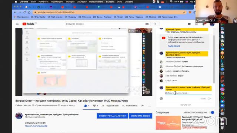Open the Спорт bookmarks folder
Screen dimensions: 237x133
pyautogui.click(x=118, y=17)
